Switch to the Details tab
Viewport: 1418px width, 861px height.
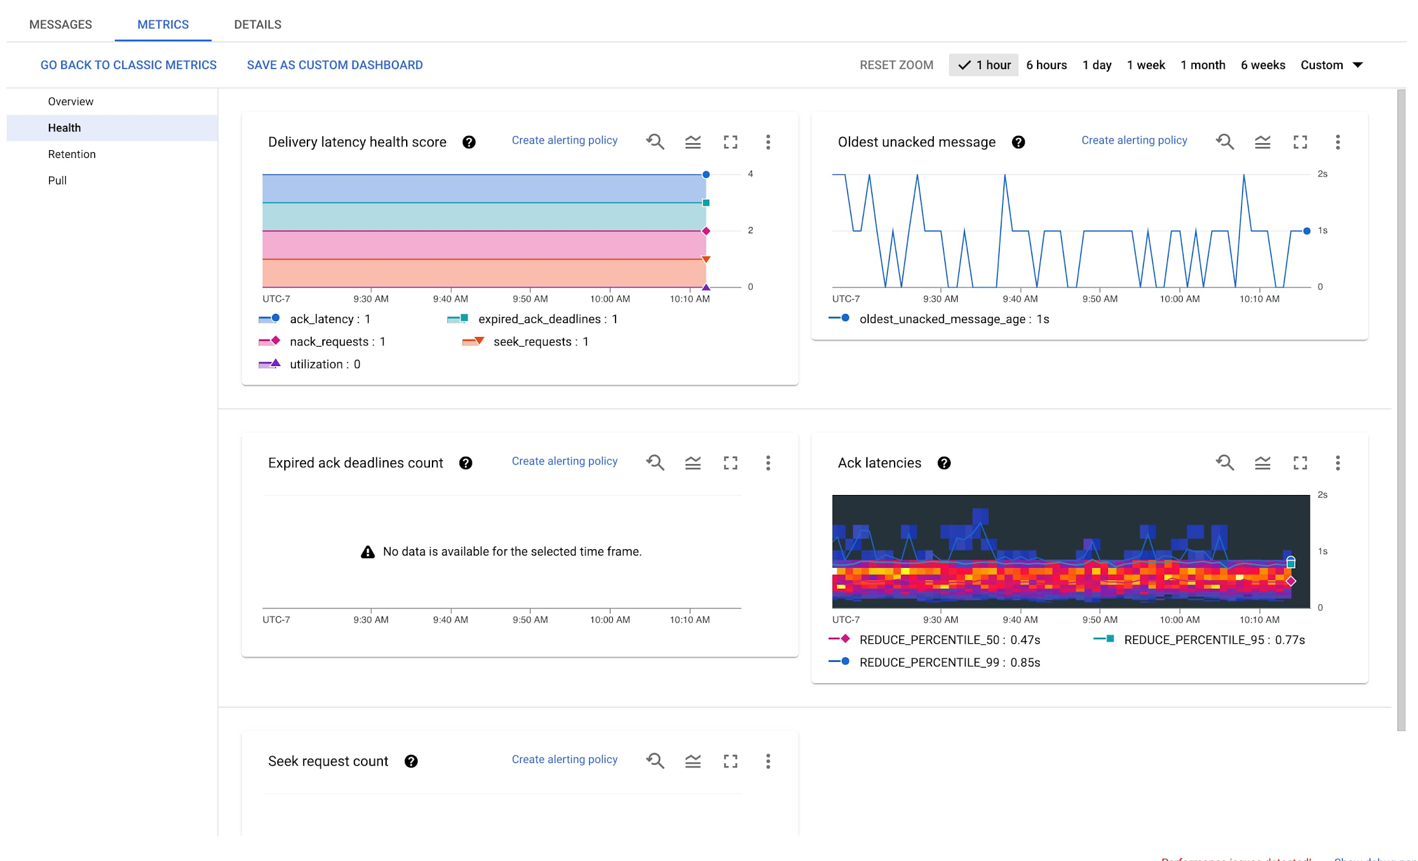(x=257, y=23)
